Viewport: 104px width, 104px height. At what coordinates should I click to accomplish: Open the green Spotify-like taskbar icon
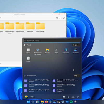[71, 102]
